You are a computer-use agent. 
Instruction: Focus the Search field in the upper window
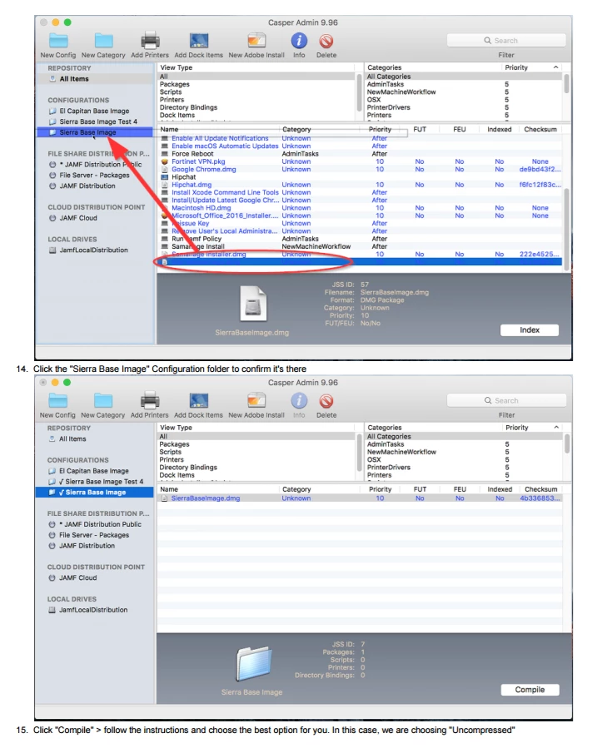coord(506,41)
